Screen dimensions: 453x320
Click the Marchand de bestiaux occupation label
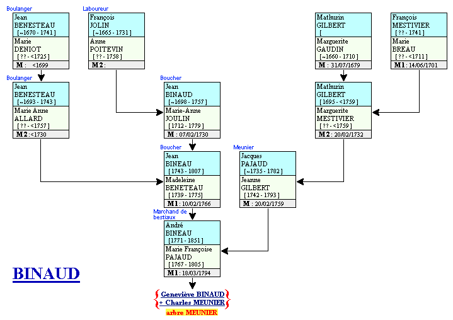170,214
